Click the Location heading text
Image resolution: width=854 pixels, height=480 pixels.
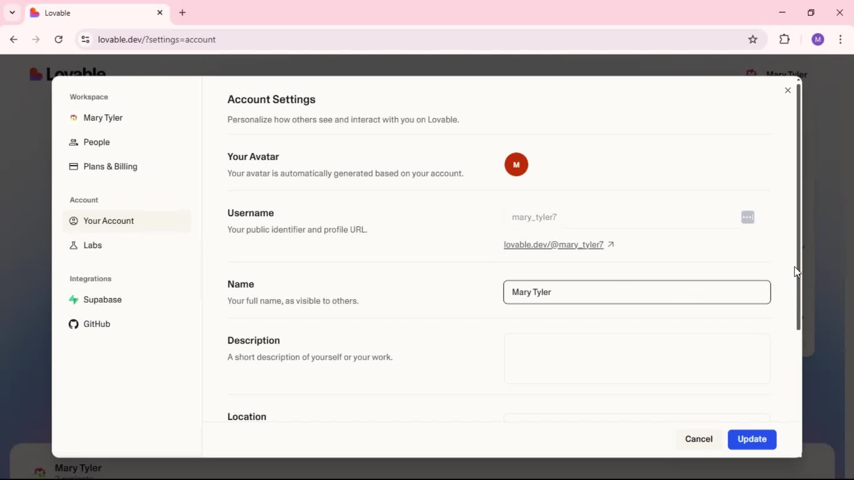tap(247, 416)
